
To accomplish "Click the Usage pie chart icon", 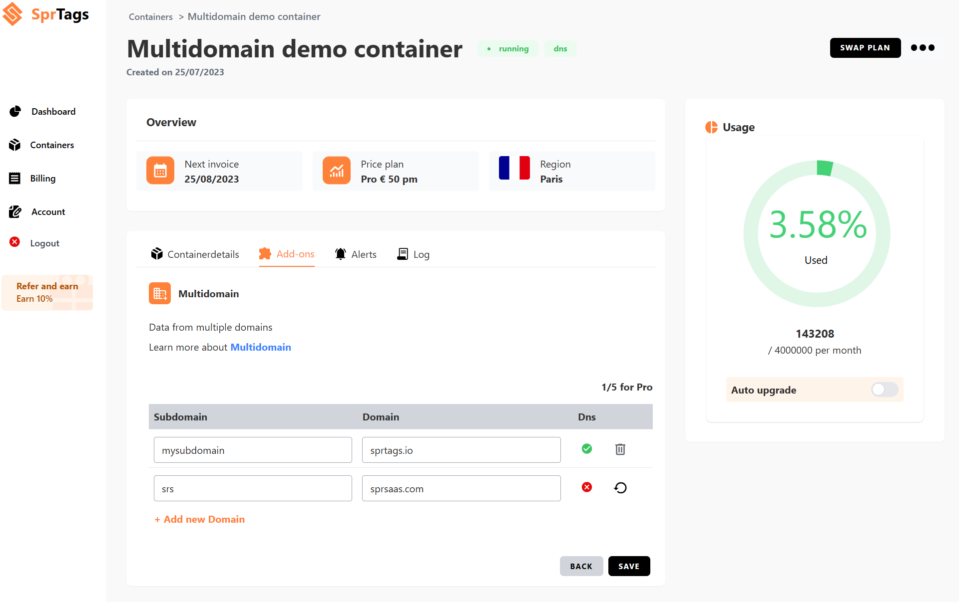I will click(711, 127).
